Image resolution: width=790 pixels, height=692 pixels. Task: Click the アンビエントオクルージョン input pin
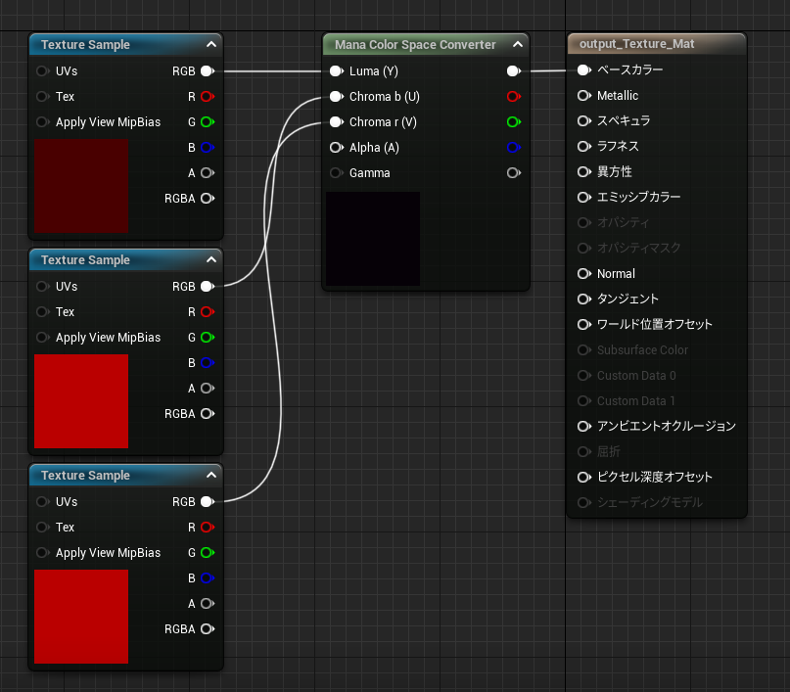[x=584, y=426]
